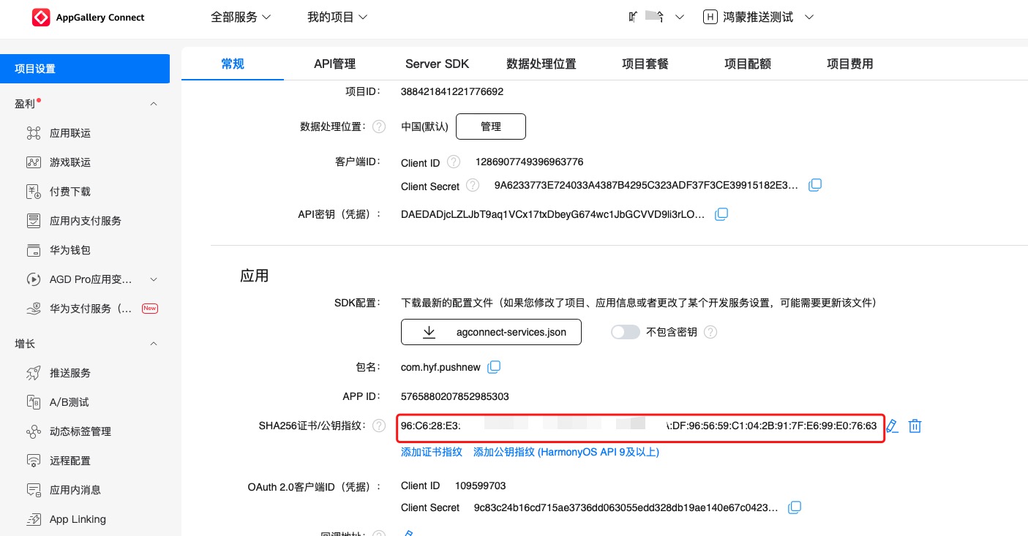This screenshot has height=536, width=1028.
Task: Click the AGD Pro应用变 play icon
Action: click(33, 279)
